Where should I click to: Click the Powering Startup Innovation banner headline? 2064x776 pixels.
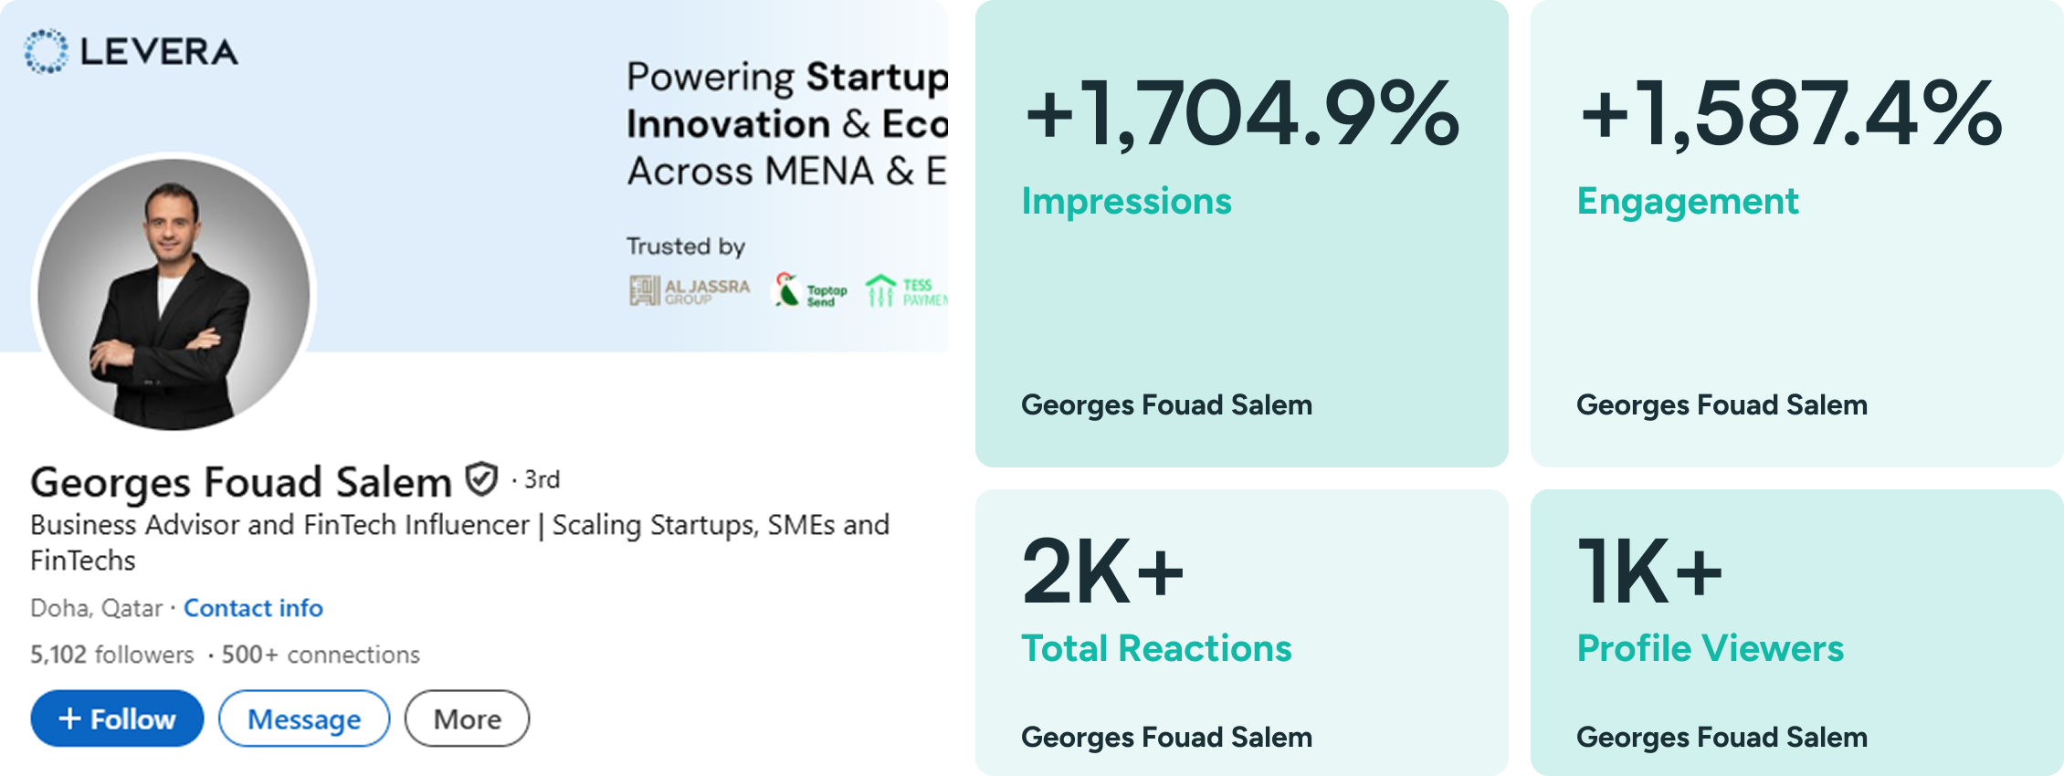click(x=786, y=123)
